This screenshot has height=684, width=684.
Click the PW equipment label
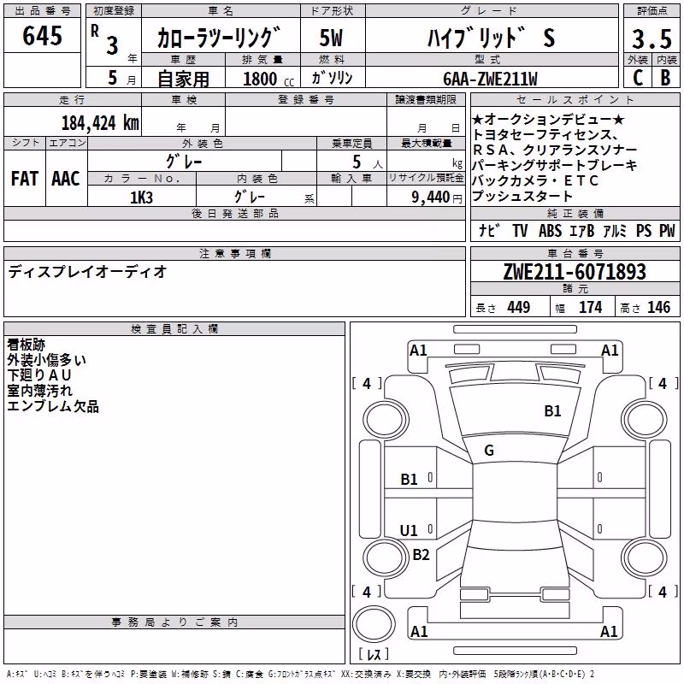coord(667,230)
